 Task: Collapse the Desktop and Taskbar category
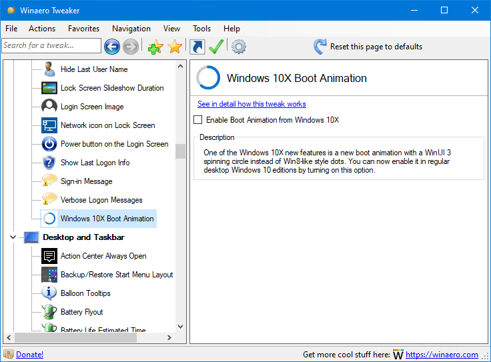click(13, 237)
